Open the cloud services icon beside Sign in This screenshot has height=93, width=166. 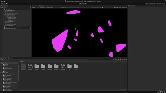coord(7,4)
